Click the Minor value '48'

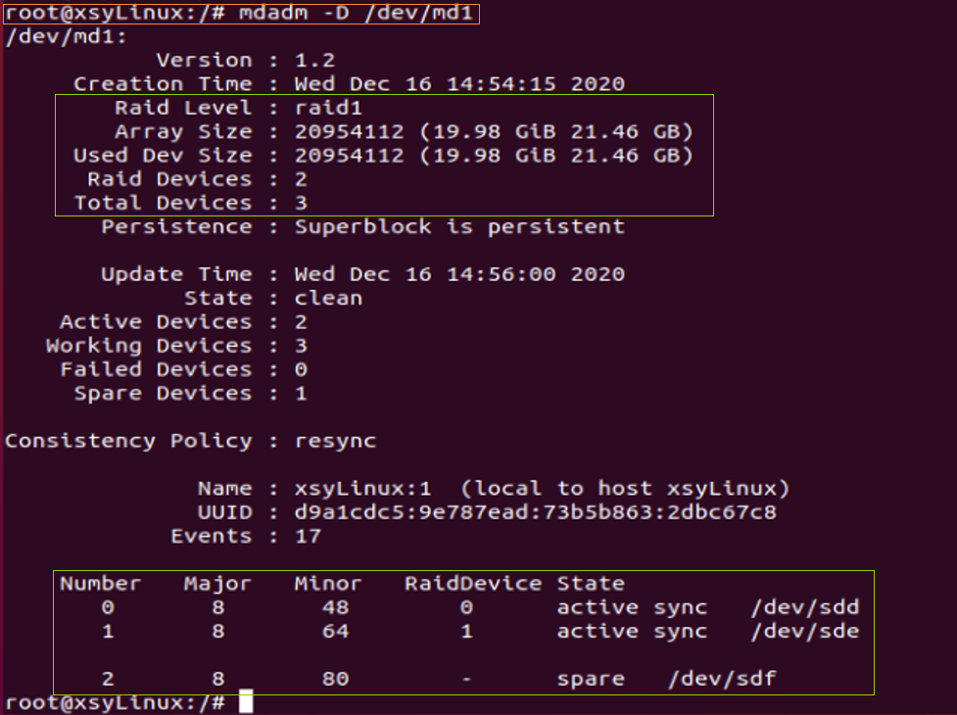click(x=335, y=607)
